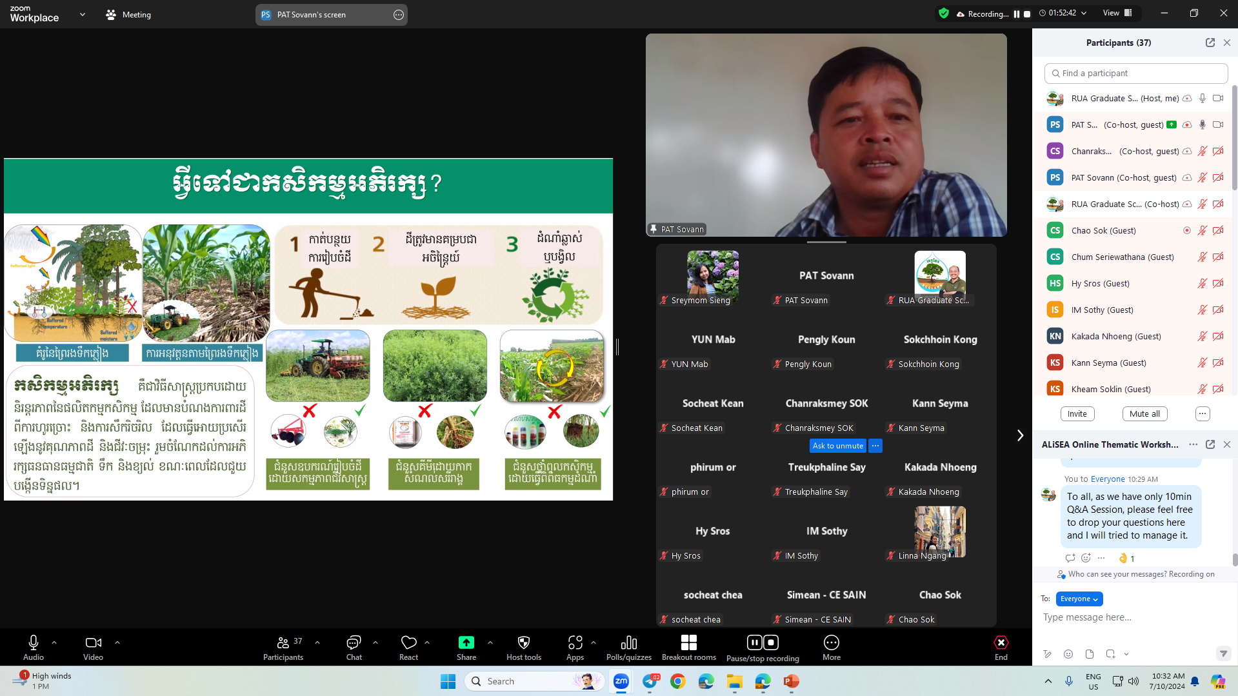Click the End meeting icon
The height and width of the screenshot is (696, 1238).
pos(1001,642)
